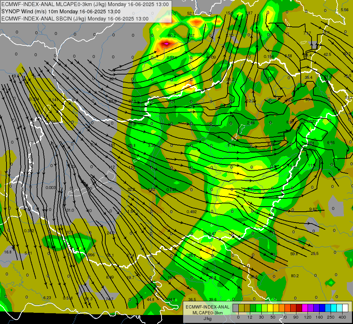Click the header line 'ECMWF-INDEX-ANAL MLCAPE0-3km (J/kg)'
The height and width of the screenshot is (324, 353).
[54, 4]
